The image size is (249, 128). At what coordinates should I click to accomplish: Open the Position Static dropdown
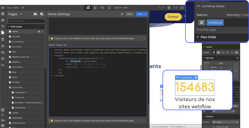tap(225, 122)
